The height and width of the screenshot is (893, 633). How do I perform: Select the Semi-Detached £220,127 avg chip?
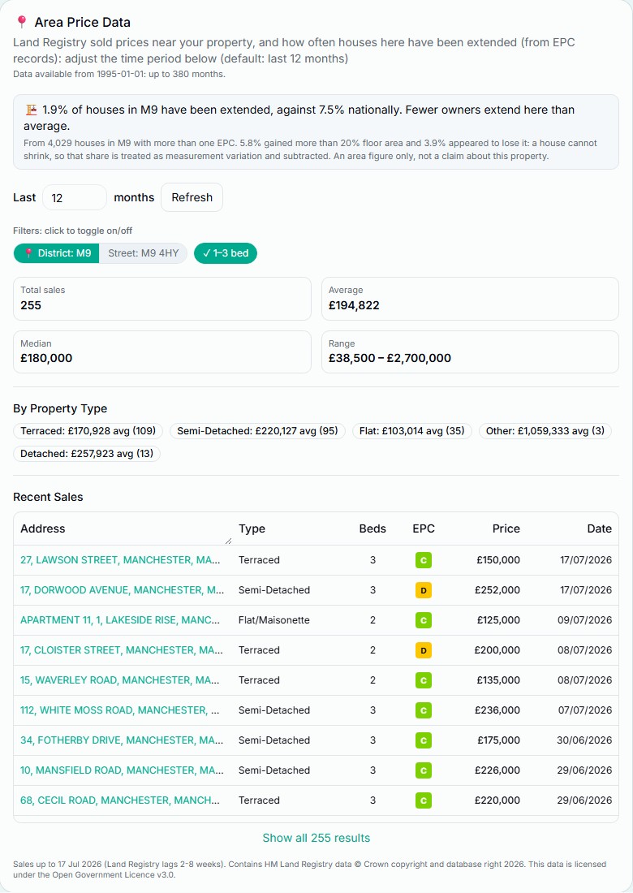click(x=257, y=431)
